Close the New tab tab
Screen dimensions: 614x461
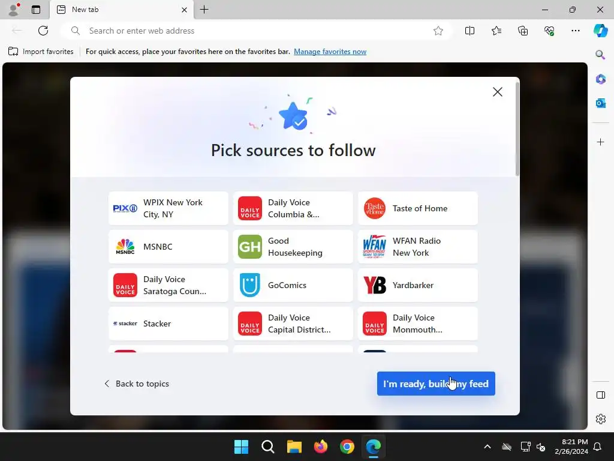pos(184,10)
